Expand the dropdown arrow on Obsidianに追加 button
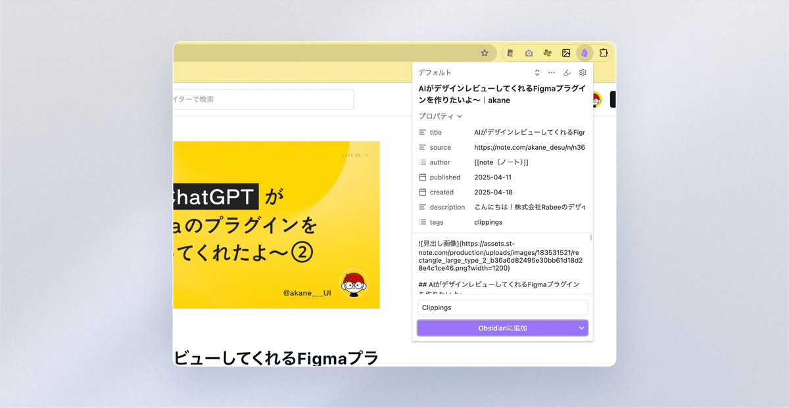The image size is (789, 408). [579, 327]
